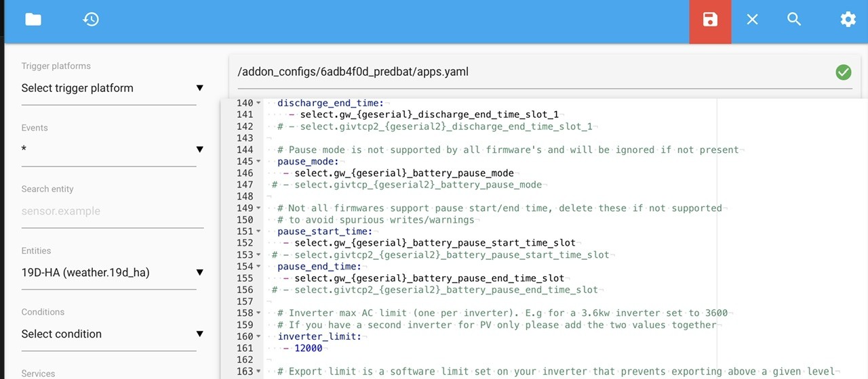Click line number 143 in gutter
Viewport: 868px width, 379px height.
(245, 138)
